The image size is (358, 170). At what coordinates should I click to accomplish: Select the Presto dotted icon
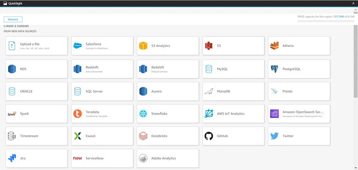coord(274,91)
